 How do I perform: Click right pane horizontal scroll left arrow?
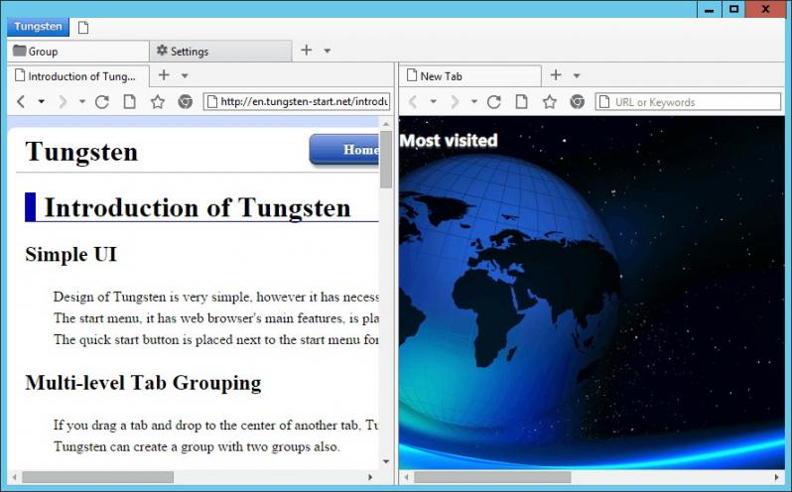(x=406, y=477)
